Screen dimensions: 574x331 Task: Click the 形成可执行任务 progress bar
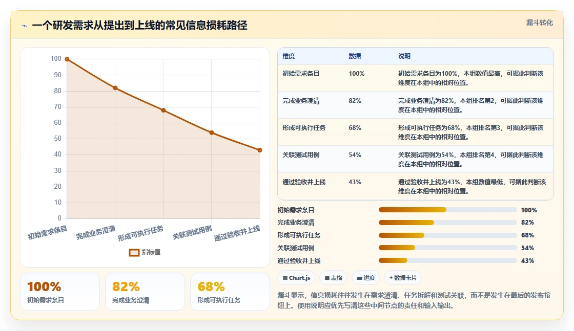[x=448, y=235]
